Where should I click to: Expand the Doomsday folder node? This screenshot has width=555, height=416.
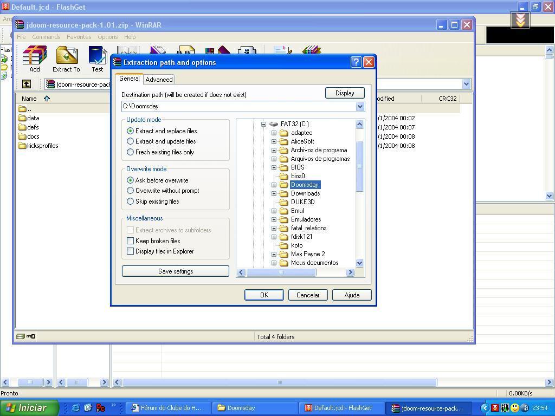point(274,185)
